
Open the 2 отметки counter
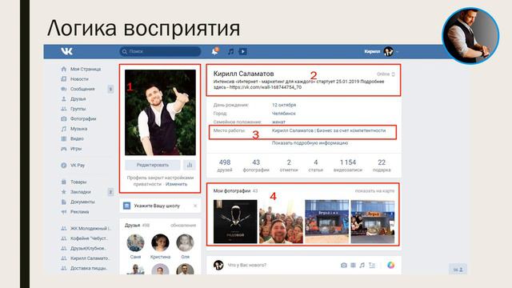[289, 166]
